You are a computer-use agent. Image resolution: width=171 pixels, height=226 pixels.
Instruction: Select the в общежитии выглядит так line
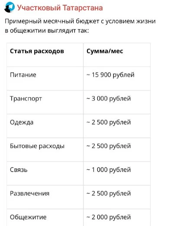point(47,31)
